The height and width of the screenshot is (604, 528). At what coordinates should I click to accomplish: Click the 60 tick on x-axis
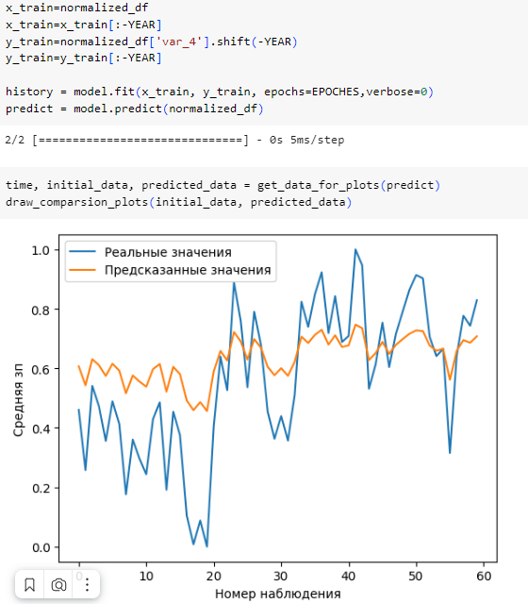484,576
